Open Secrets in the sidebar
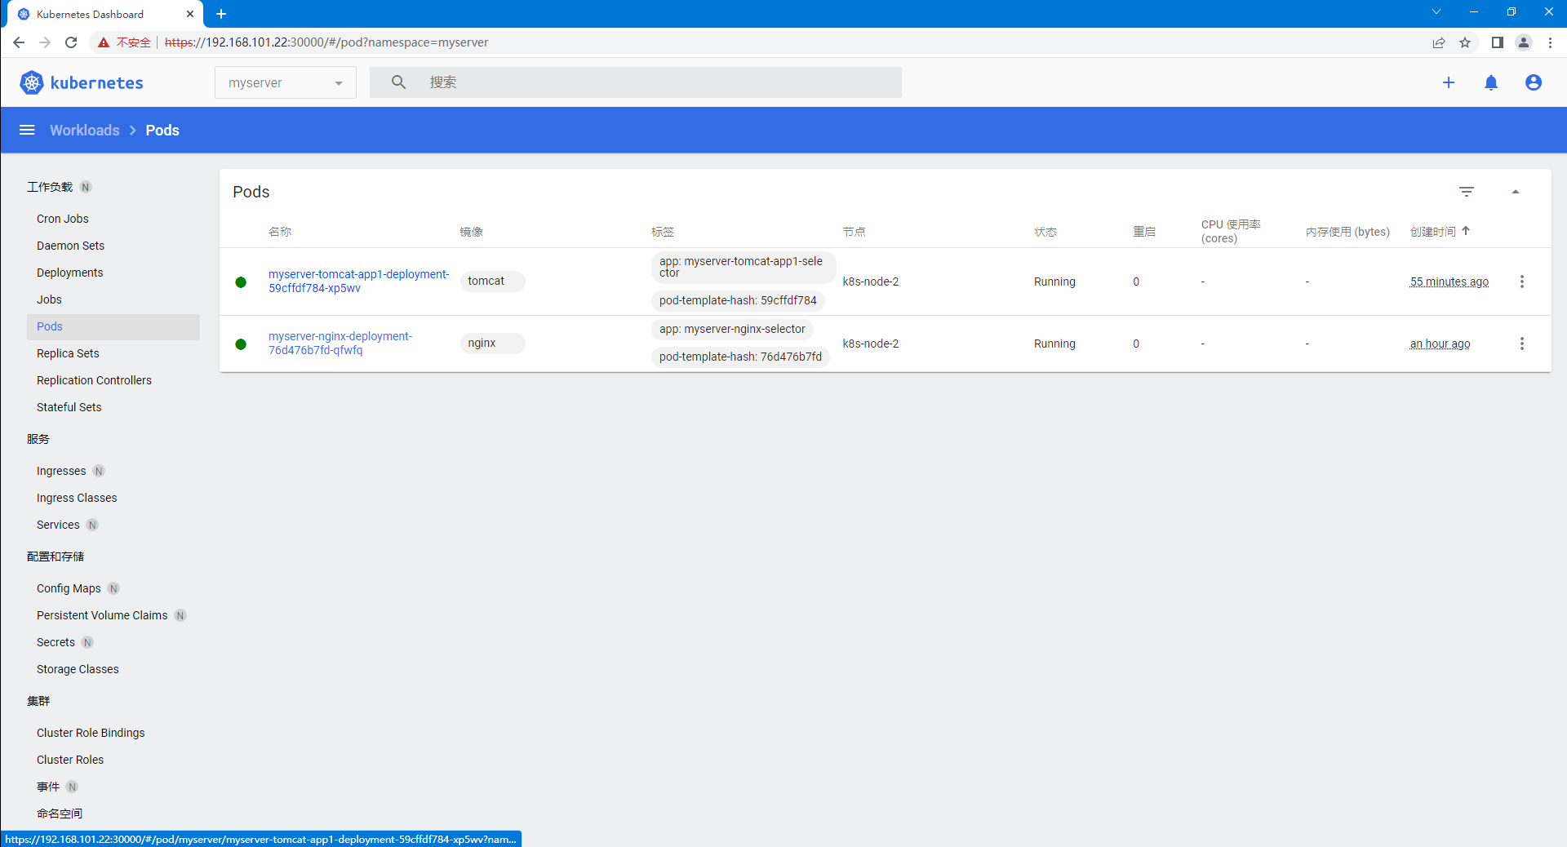This screenshot has height=847, width=1567. (55, 642)
